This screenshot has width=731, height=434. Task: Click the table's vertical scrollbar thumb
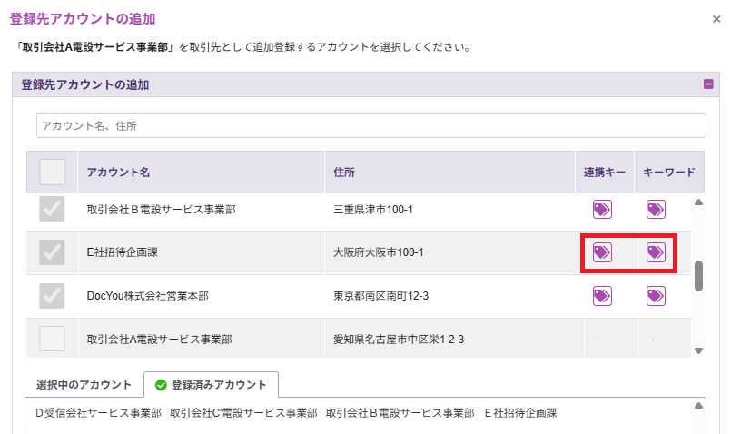(x=698, y=276)
